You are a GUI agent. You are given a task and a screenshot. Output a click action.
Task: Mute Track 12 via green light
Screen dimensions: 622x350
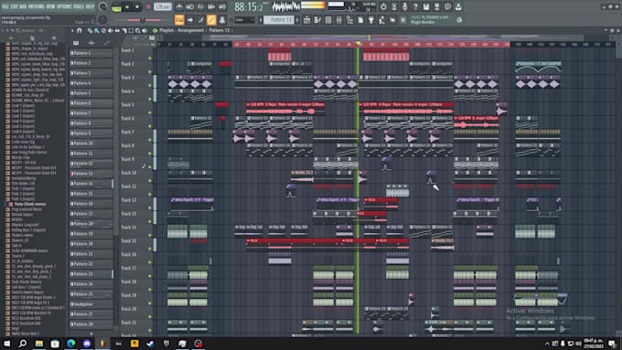(x=149, y=207)
